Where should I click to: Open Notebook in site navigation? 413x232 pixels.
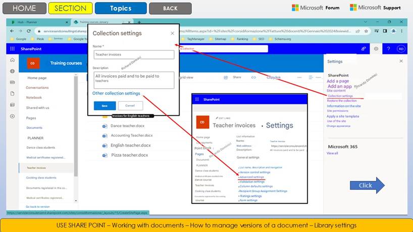(x=34, y=97)
